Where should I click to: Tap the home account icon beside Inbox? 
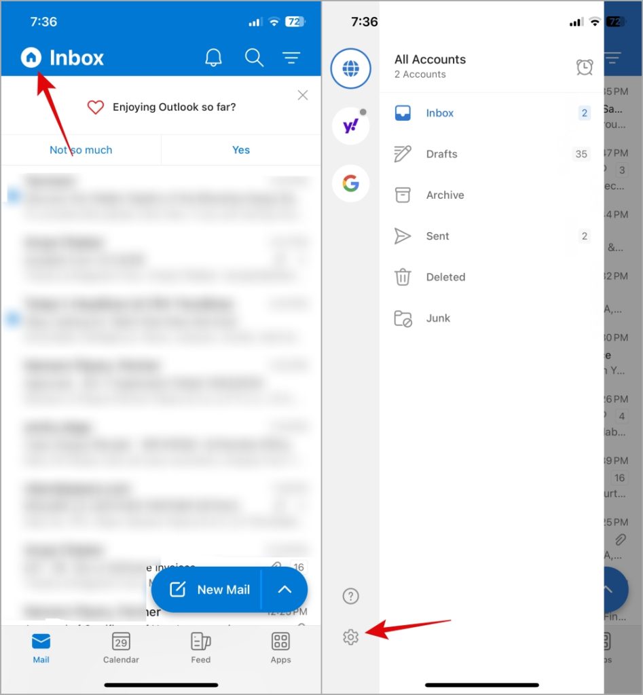coord(31,57)
